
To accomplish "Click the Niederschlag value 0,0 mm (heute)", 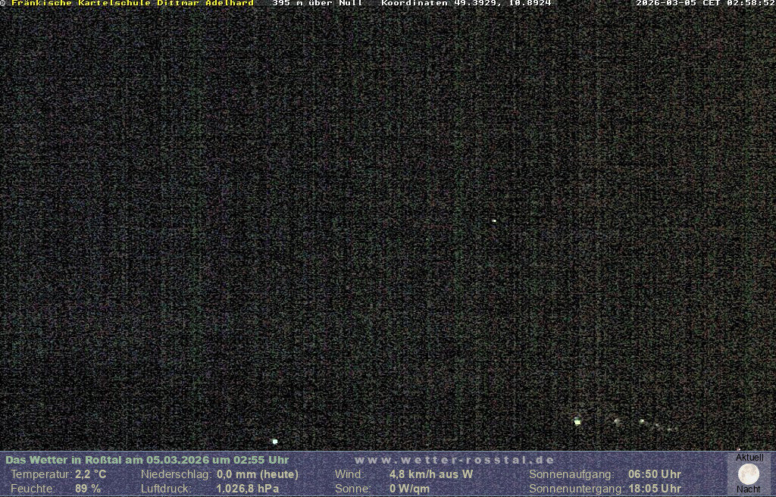I will (258, 474).
